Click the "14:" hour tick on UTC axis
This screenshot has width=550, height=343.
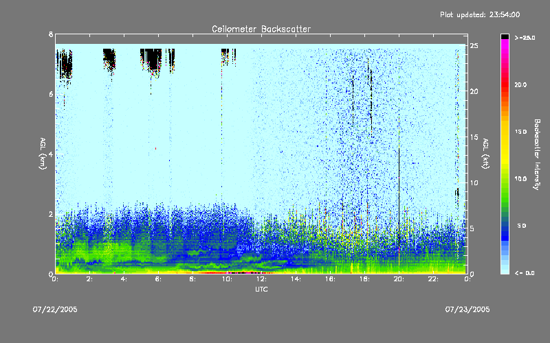pos(296,279)
